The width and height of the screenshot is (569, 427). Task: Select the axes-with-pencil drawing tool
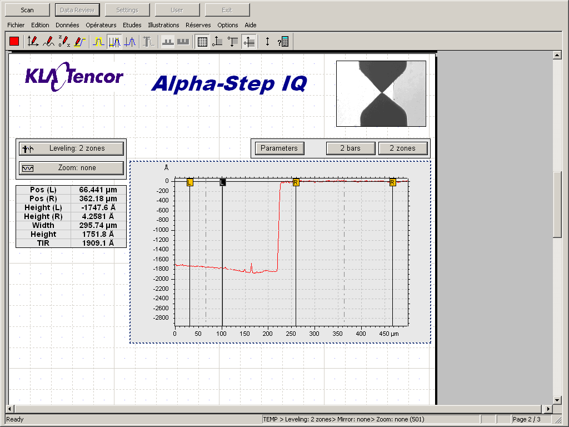click(33, 42)
